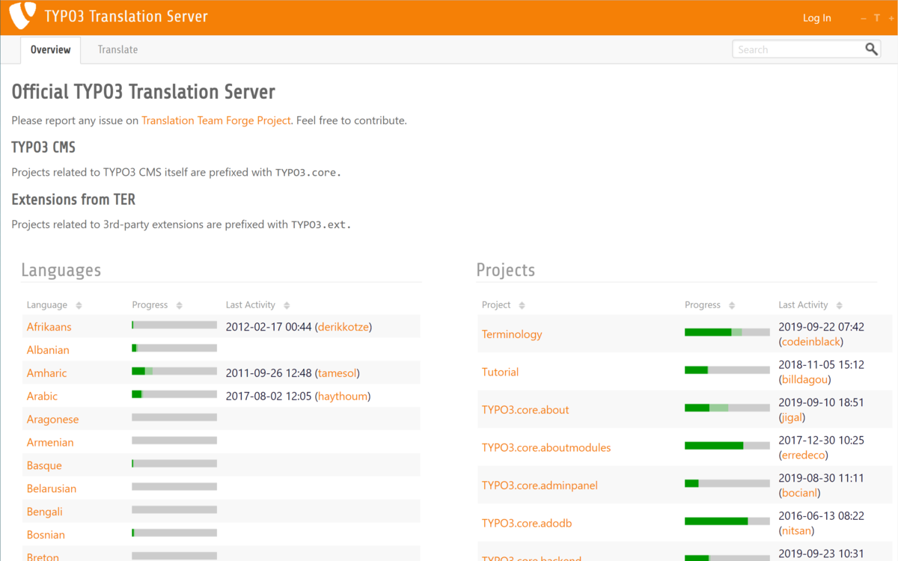Click the timestamp 2019-09-22 07:42
This screenshot has width=898, height=561.
pos(822,327)
